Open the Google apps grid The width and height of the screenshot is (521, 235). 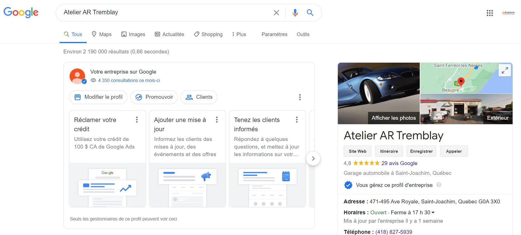point(490,13)
